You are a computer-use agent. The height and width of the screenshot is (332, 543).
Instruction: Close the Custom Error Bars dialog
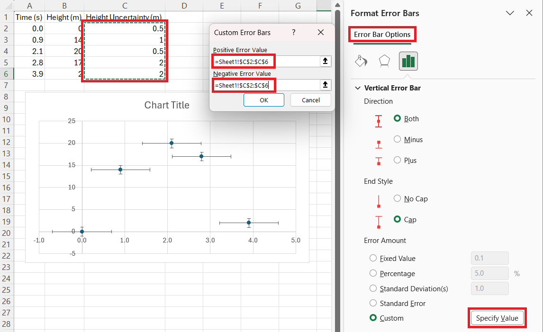pyautogui.click(x=321, y=33)
